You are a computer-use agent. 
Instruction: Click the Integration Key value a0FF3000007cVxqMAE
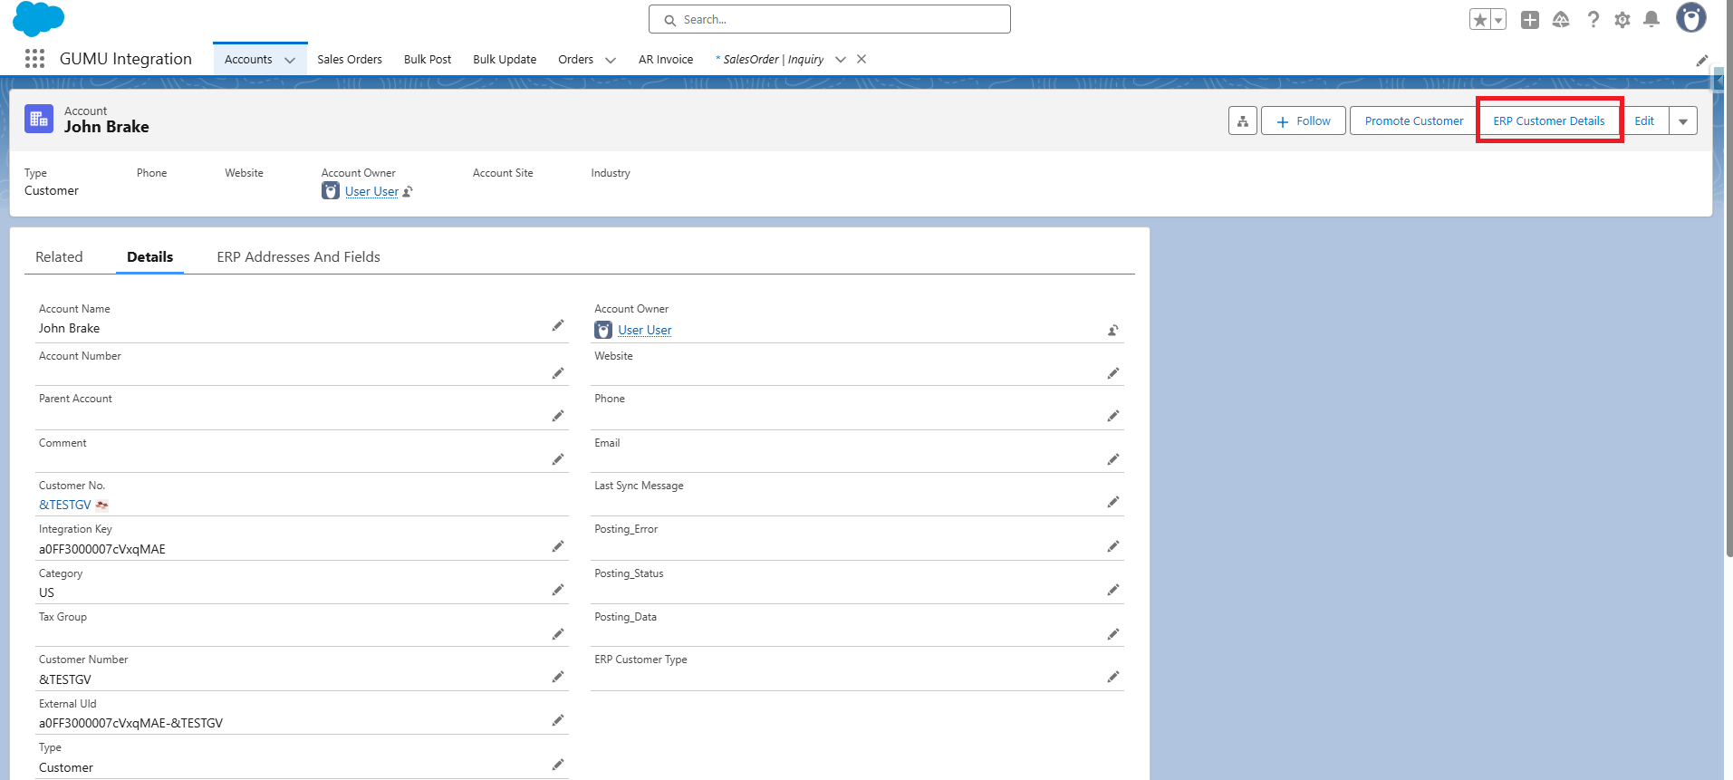click(102, 549)
